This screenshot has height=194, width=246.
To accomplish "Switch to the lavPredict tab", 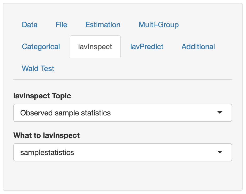I will click(147, 47).
